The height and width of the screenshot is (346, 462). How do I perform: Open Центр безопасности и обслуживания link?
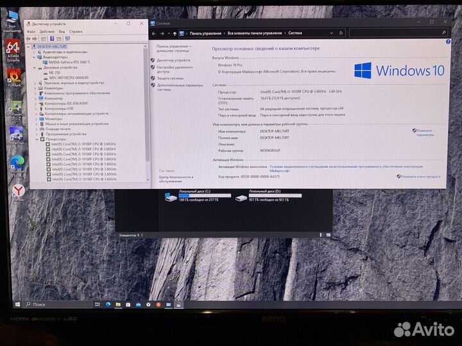tap(176, 179)
